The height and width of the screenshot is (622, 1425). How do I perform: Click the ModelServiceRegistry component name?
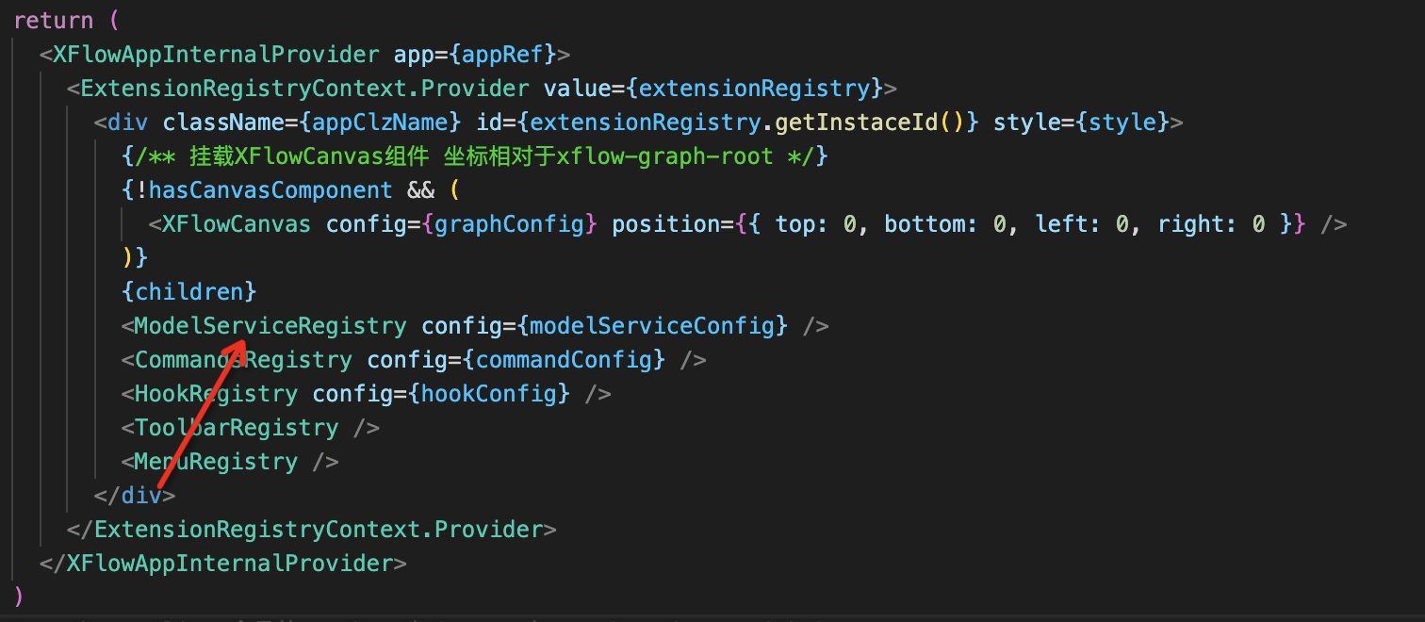click(270, 325)
